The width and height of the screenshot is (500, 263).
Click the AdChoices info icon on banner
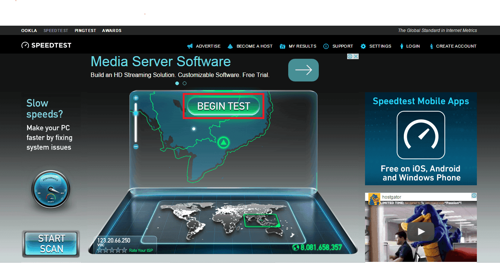[350, 57]
